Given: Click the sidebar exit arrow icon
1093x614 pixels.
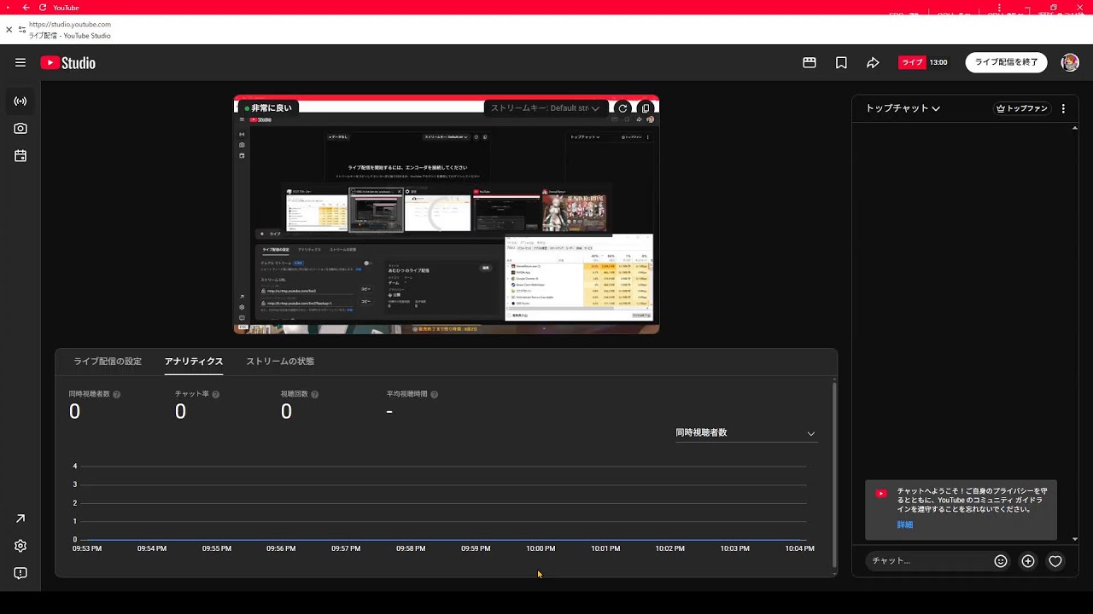Looking at the screenshot, I should tap(20, 518).
